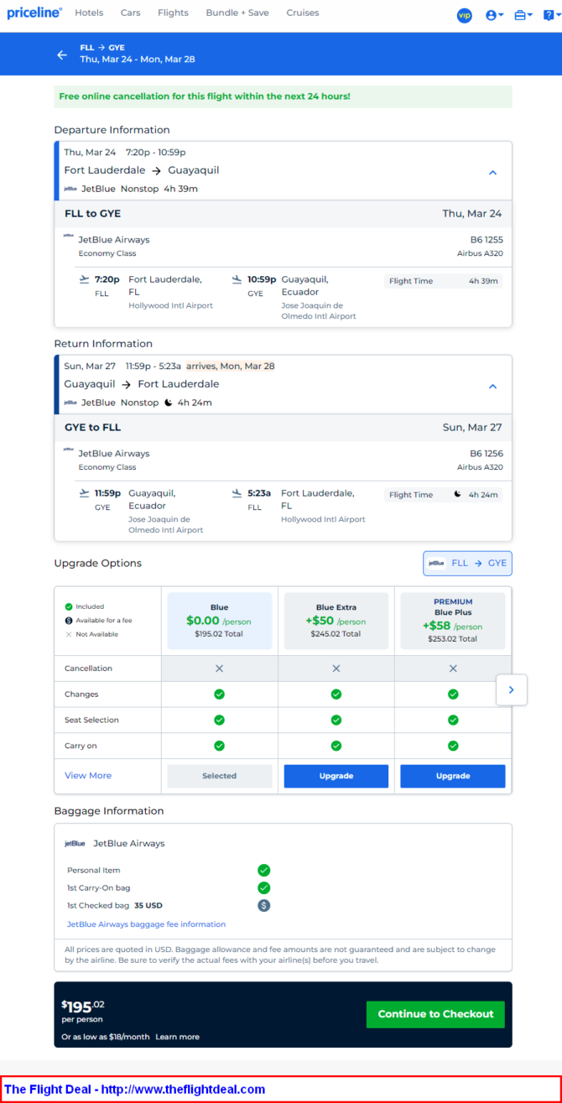
Task: Select the Blue fare card
Action: (x=220, y=622)
